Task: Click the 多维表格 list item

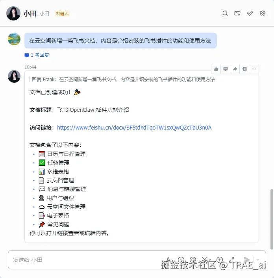Action: coord(54,171)
